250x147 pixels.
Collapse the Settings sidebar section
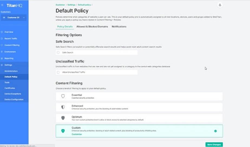(x=8, y=65)
